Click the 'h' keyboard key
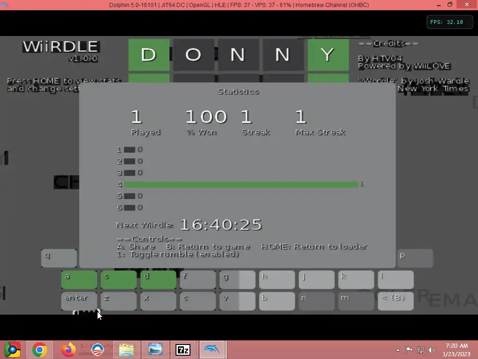This screenshot has height=359, width=478. (277, 280)
